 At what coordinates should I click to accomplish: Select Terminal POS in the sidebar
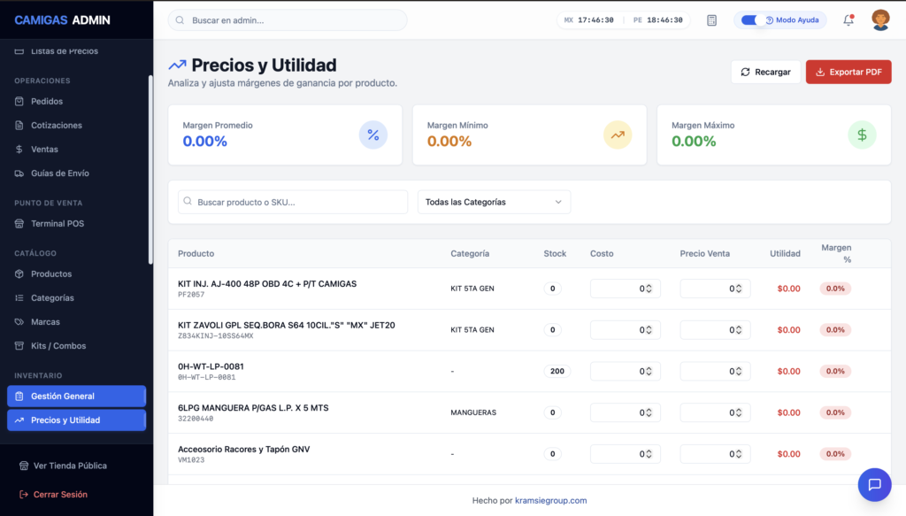58,224
